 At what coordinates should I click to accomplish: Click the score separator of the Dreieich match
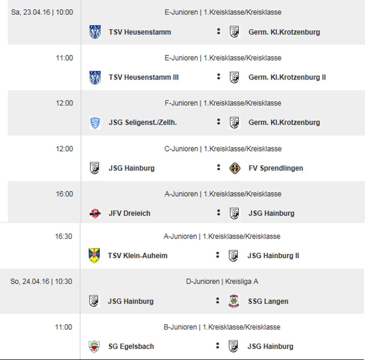218,213
